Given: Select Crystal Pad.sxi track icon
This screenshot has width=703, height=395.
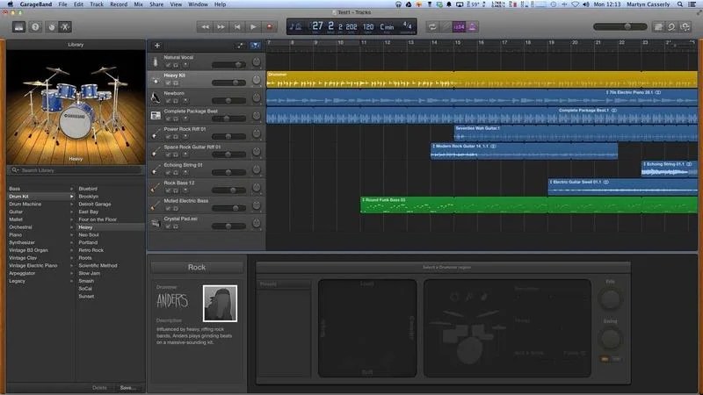Looking at the screenshot, I should [x=156, y=223].
